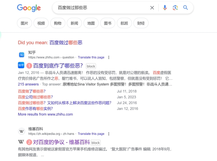Click More results from www.zhihu.com
This screenshot has width=217, height=161.
tap(45, 114)
